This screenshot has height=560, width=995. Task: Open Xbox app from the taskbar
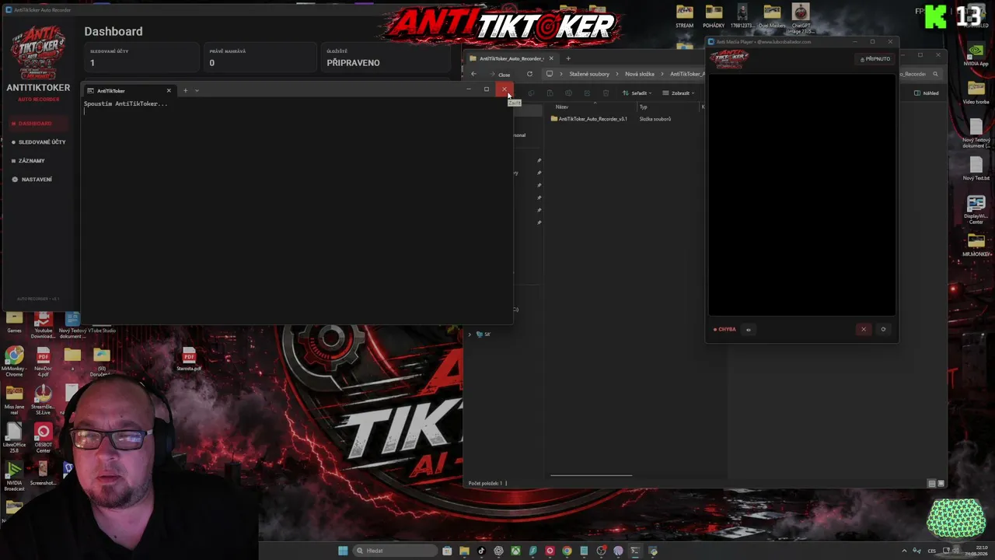[515, 551]
